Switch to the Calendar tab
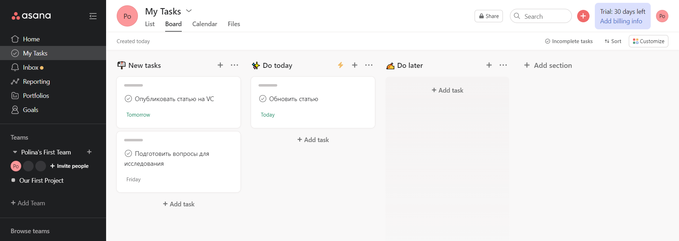Viewport: 679px width, 241px height. point(204,24)
